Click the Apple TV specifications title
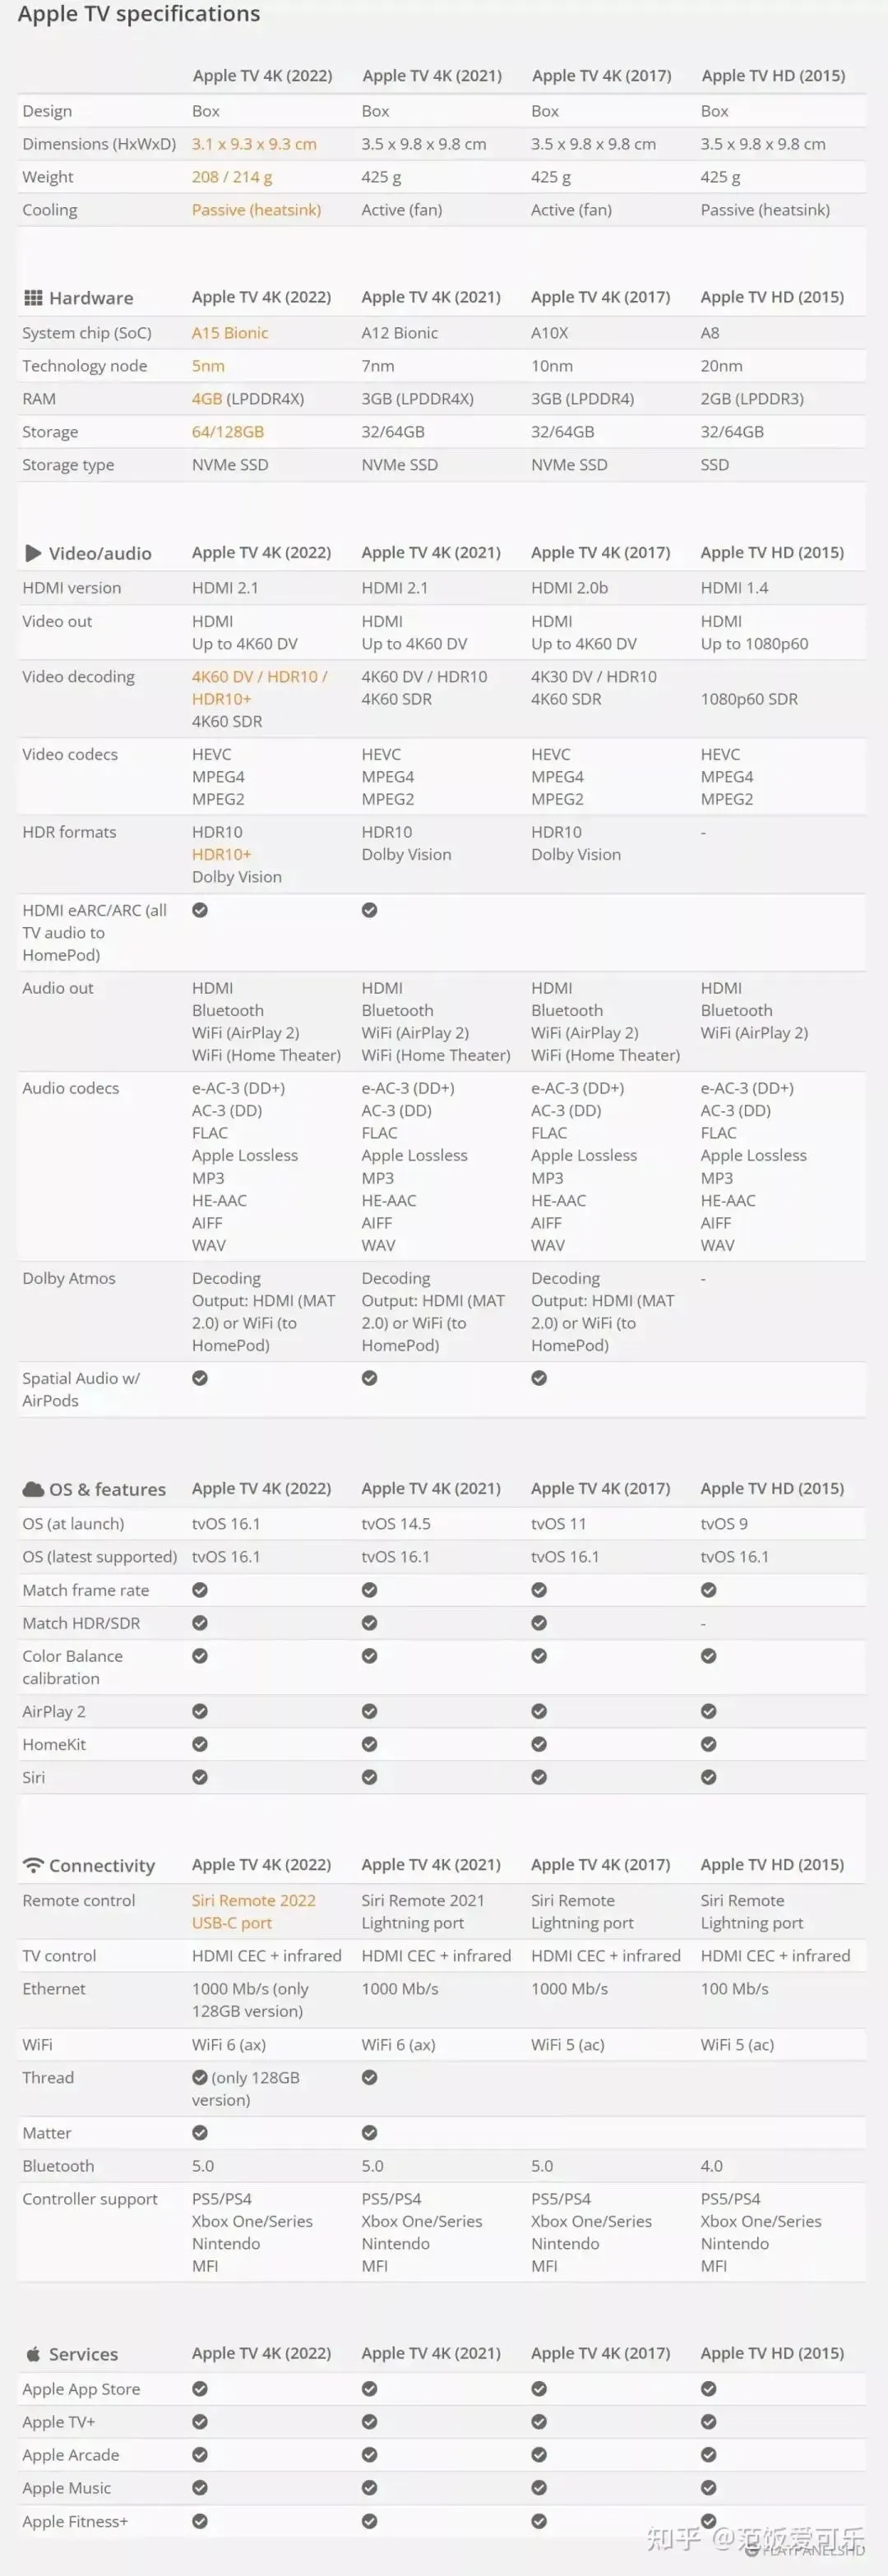Image resolution: width=888 pixels, height=2576 pixels. (139, 14)
